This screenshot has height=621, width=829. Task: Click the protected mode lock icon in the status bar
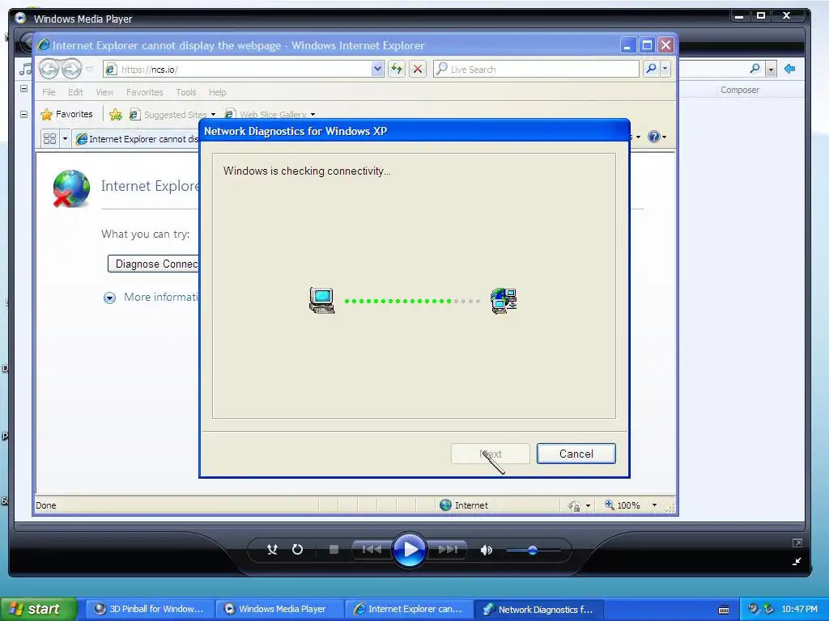pyautogui.click(x=574, y=505)
